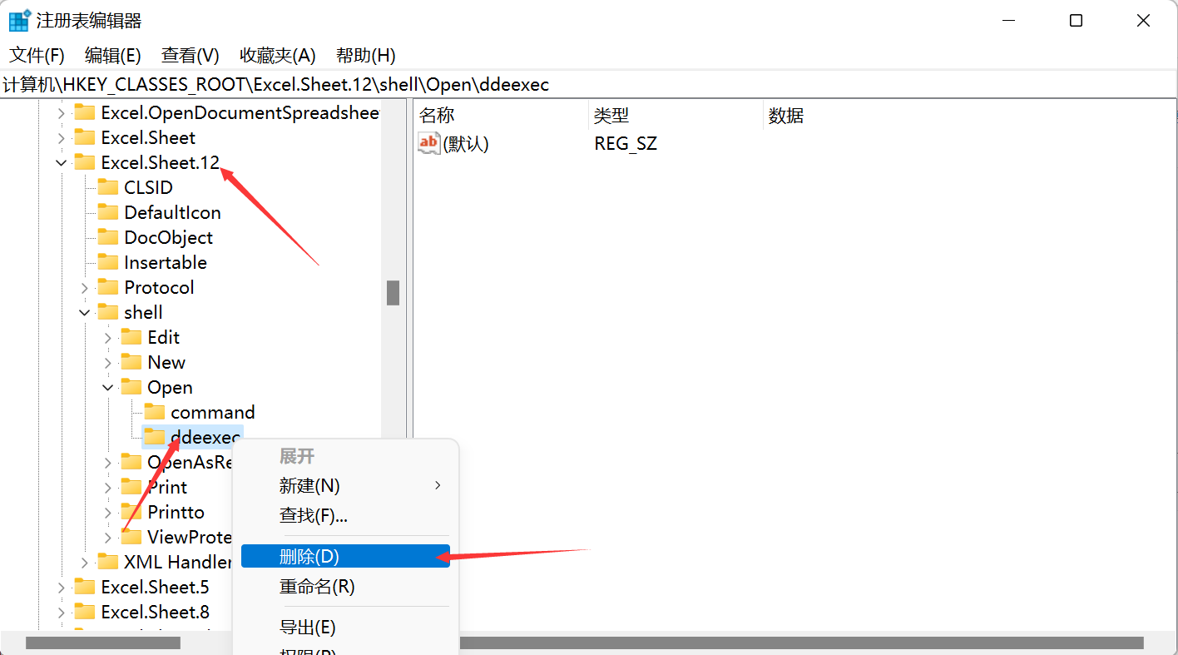Expand the Excel.Sheet.5 key

pos(61,587)
